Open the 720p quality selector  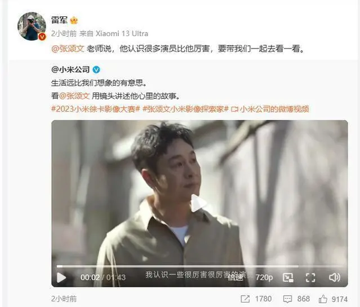pyautogui.click(x=264, y=277)
